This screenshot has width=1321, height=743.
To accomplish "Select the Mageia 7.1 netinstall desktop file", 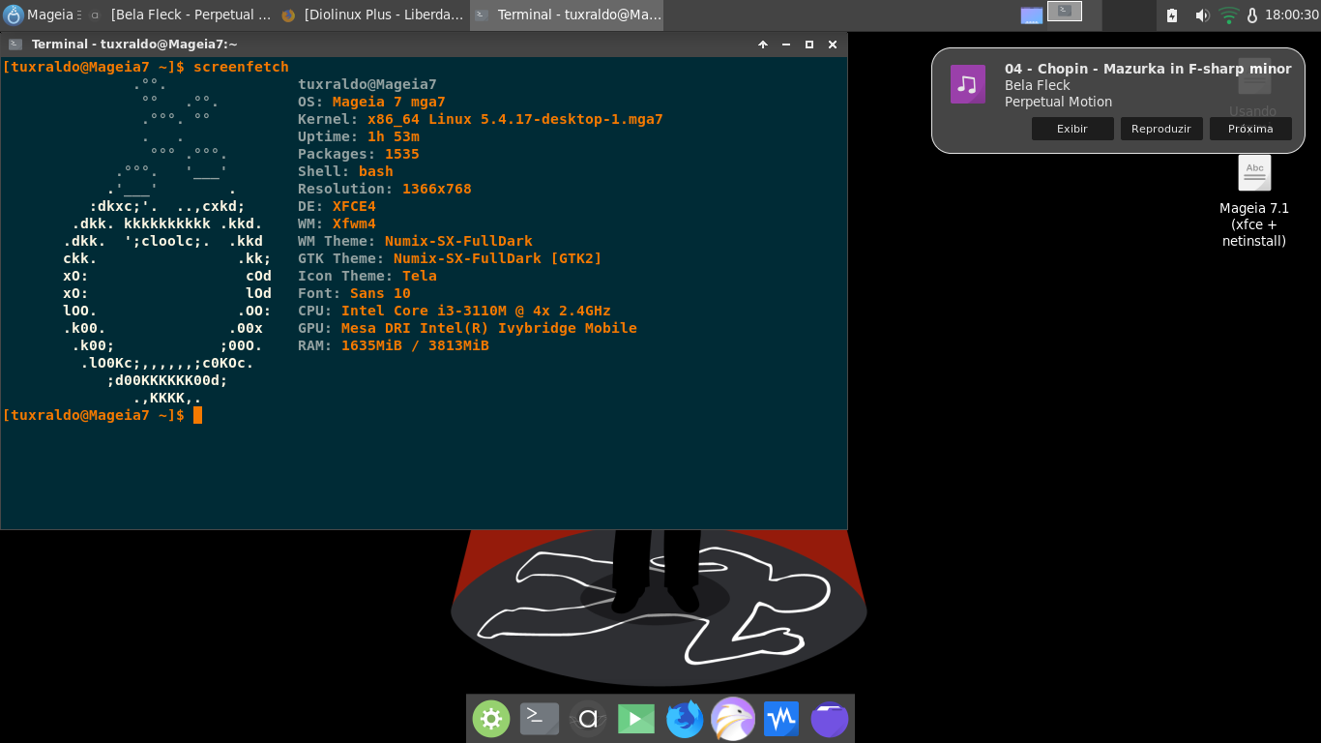I will tap(1254, 201).
